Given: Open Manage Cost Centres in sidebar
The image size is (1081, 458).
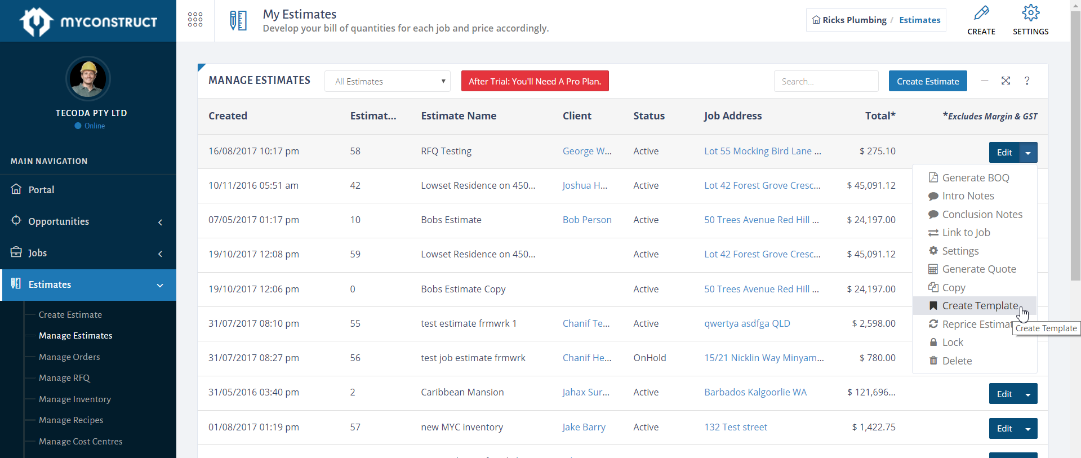Looking at the screenshot, I should point(81,441).
